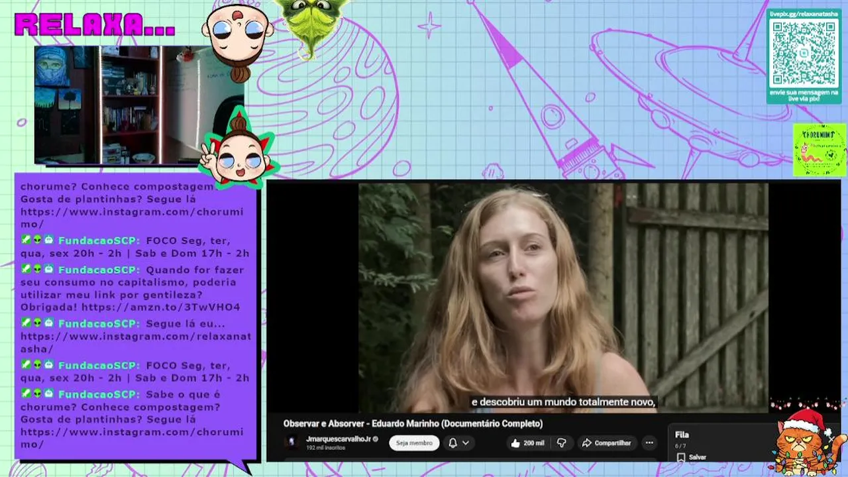The width and height of the screenshot is (848, 477).
Task: Close the Fila queue panel
Action: [831, 438]
